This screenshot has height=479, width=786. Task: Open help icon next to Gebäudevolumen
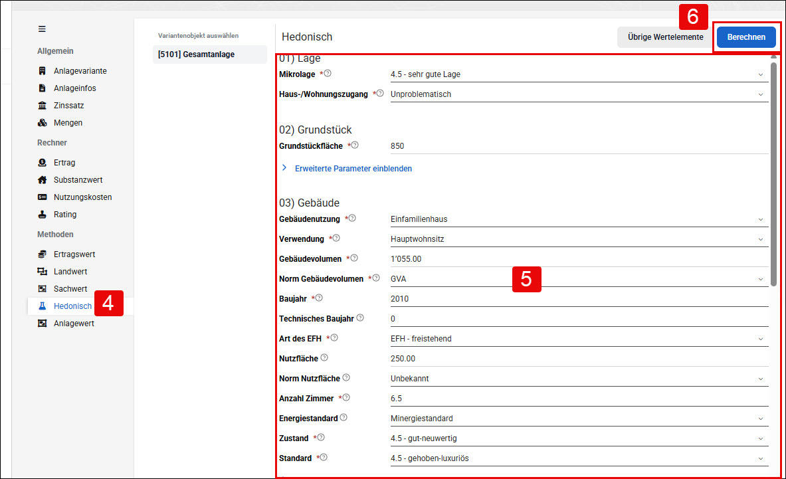354,258
